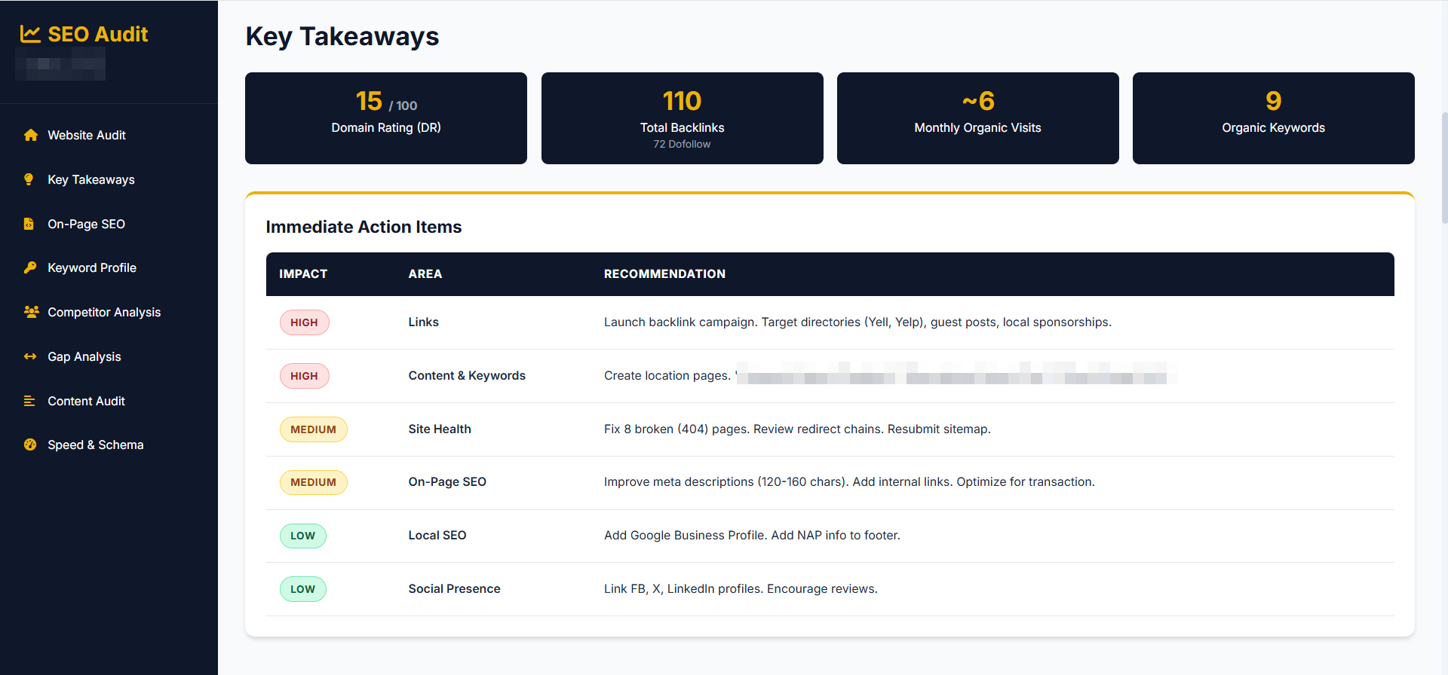This screenshot has width=1448, height=675.
Task: Click the Link FB, X, LinkedIn recommendation
Action: tap(741, 589)
